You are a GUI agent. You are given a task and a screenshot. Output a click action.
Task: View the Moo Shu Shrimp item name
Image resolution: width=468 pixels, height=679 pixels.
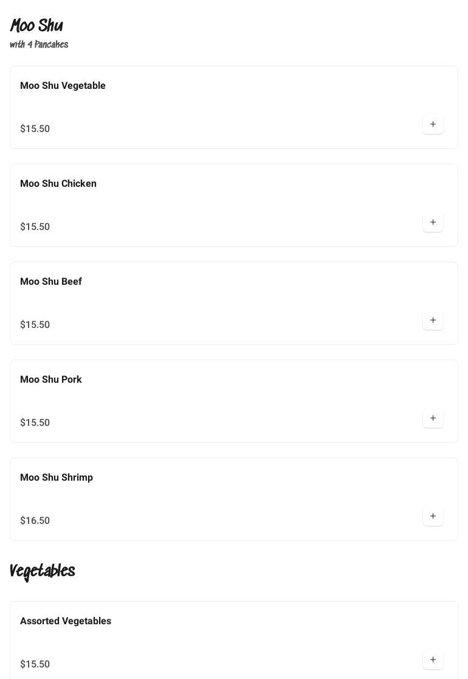coord(57,478)
